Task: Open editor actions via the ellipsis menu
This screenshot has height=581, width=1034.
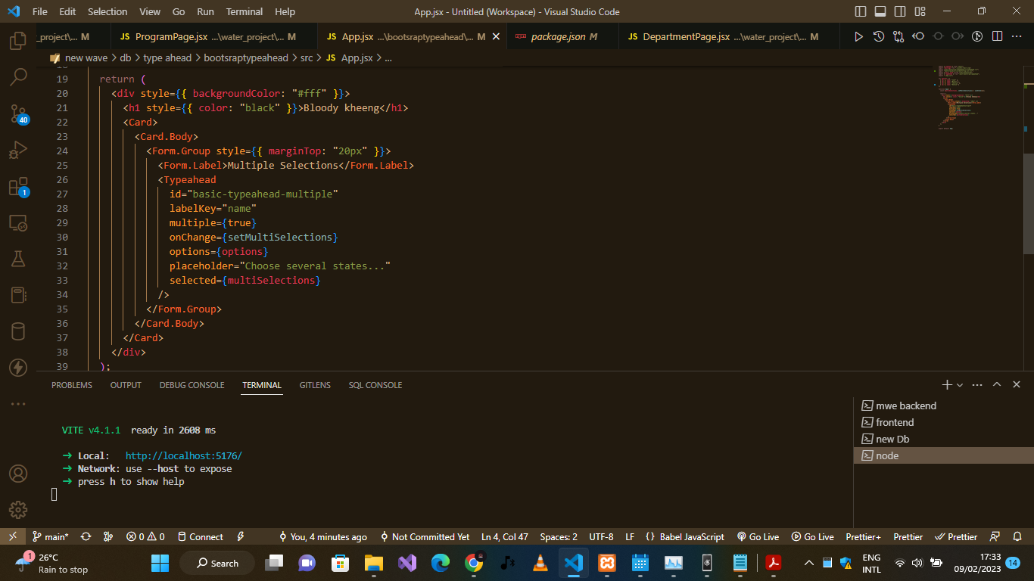Action: (x=1017, y=36)
